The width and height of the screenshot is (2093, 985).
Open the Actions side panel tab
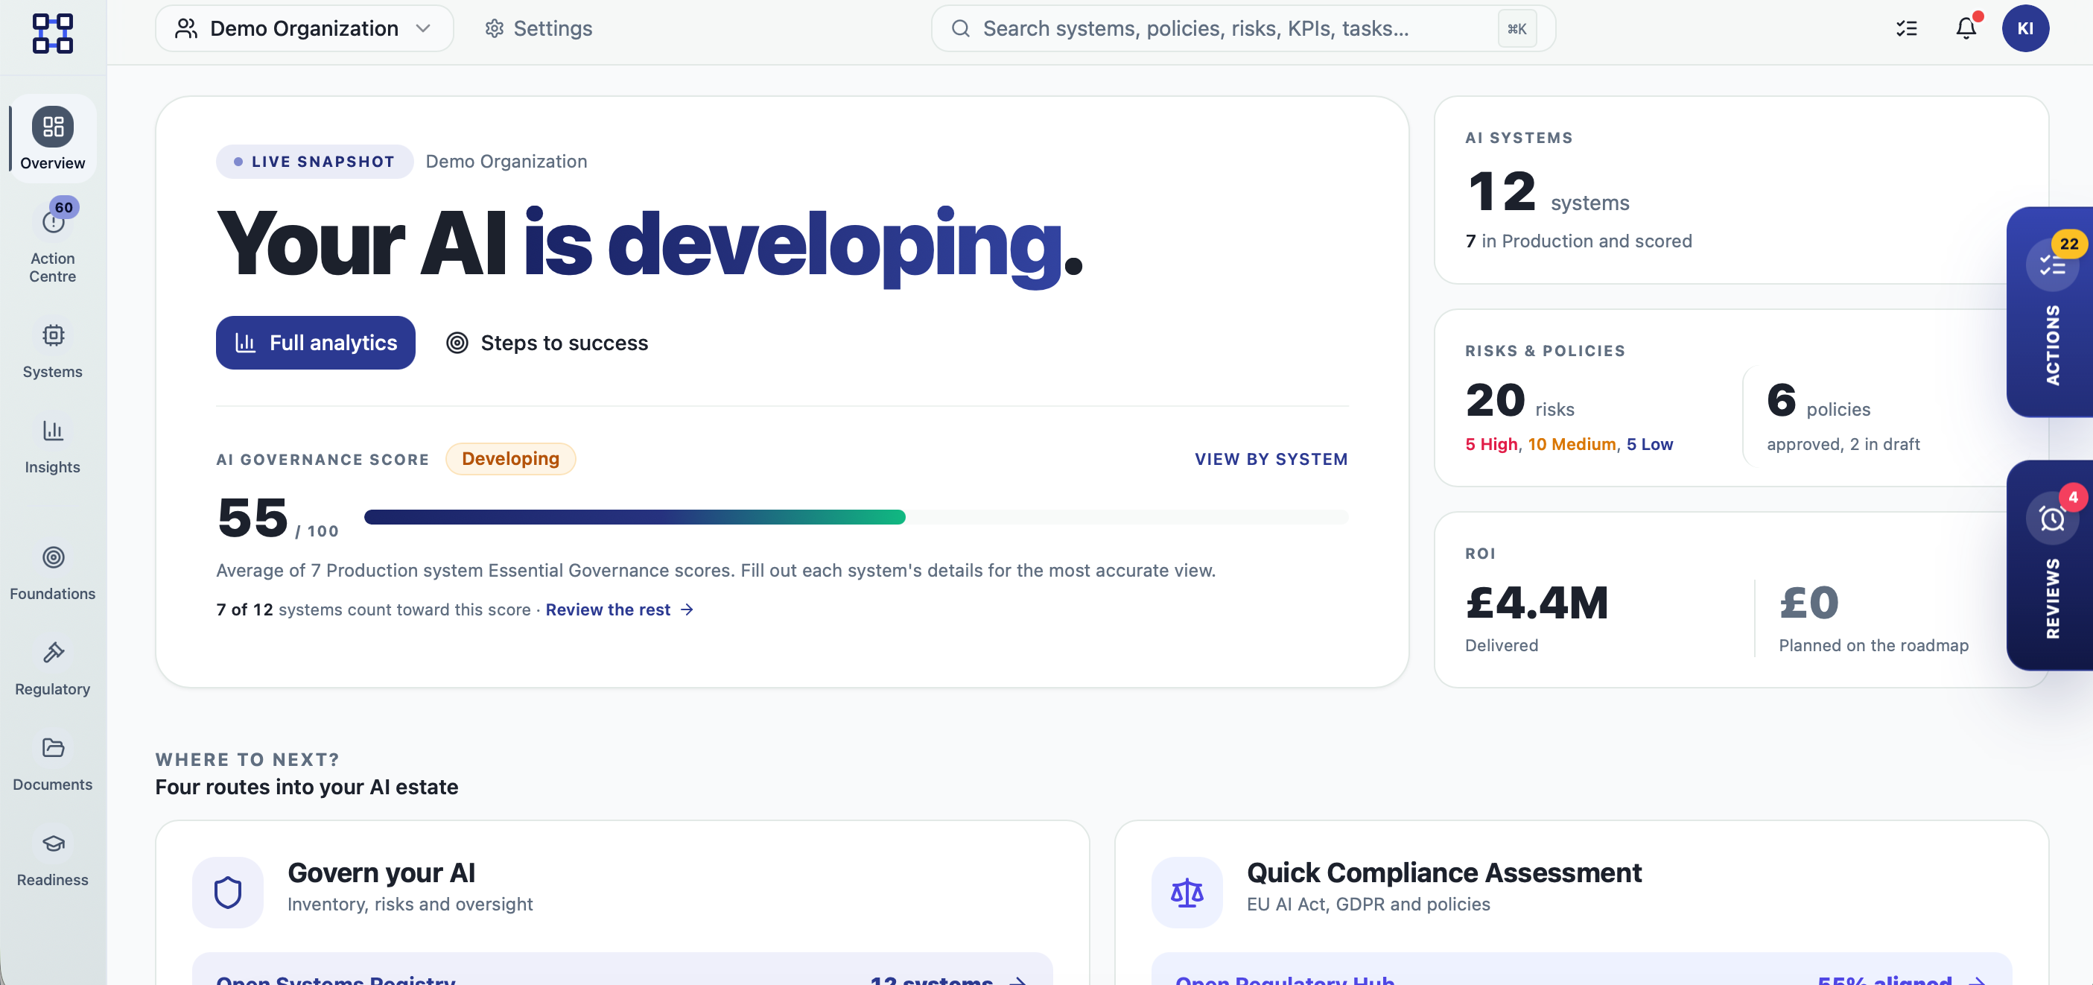click(x=2050, y=312)
